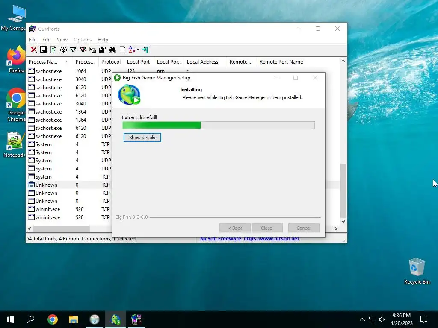Click the Big Fish Setup title bar icon

tap(117, 78)
